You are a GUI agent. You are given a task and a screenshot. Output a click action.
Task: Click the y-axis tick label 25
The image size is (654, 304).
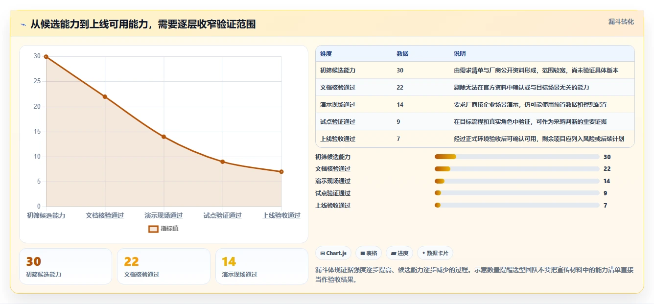pos(37,81)
